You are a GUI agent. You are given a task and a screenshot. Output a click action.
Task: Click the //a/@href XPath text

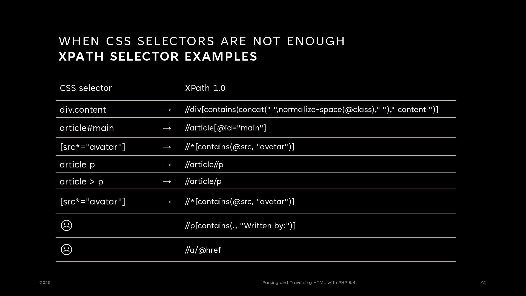[203, 250]
